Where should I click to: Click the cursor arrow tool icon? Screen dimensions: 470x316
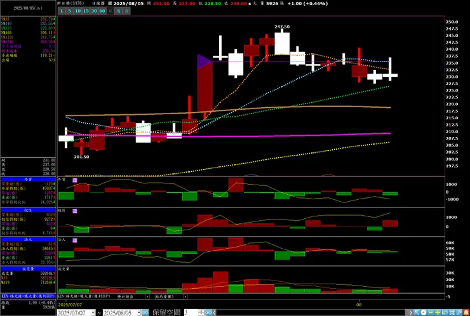pos(417,313)
